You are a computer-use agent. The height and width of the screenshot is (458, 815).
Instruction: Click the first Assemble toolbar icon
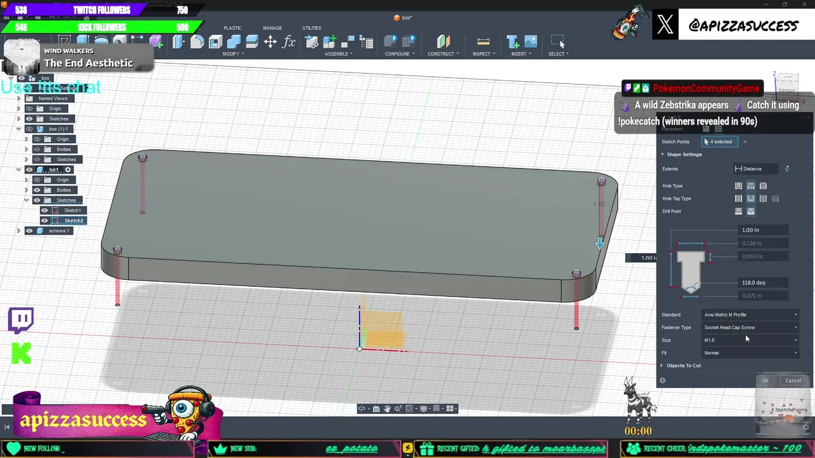(311, 42)
